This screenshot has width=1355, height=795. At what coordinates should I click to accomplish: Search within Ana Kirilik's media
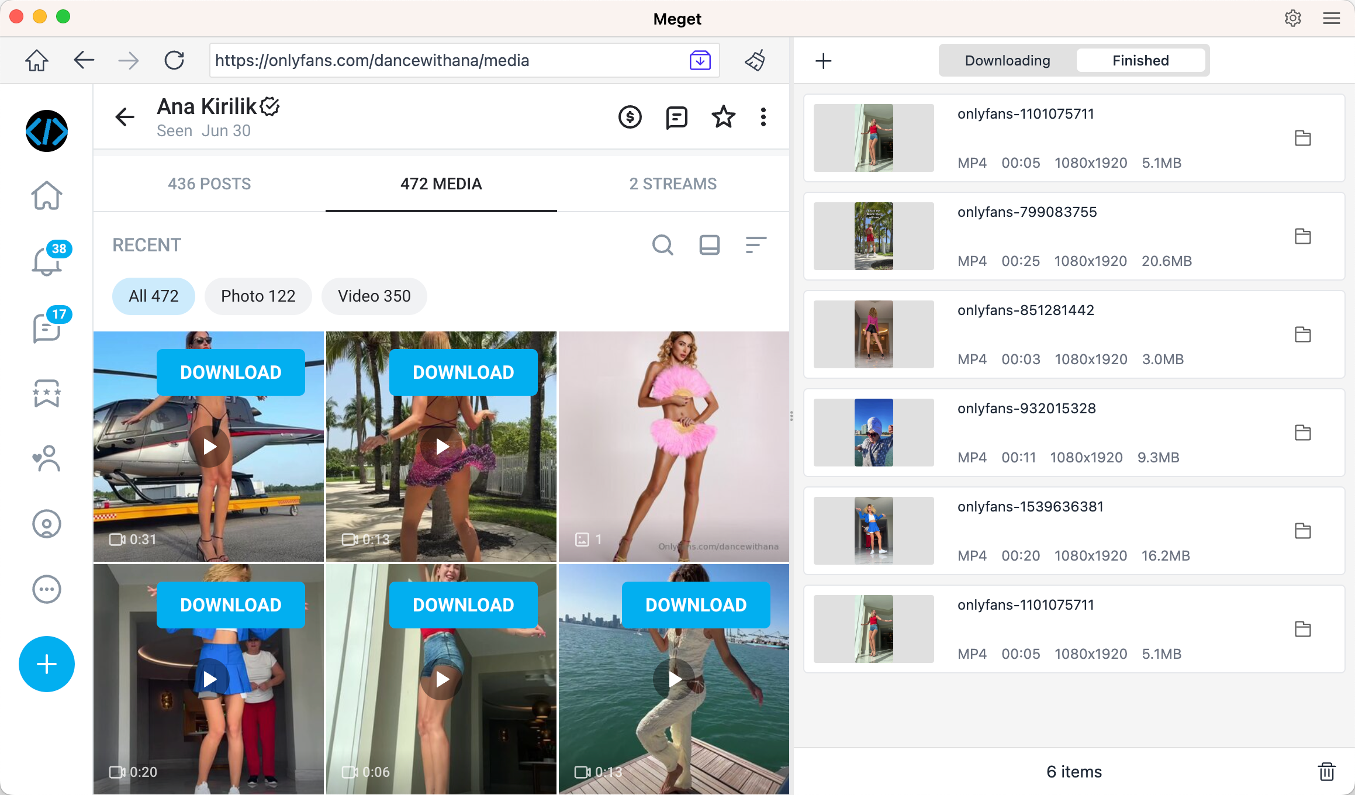(x=662, y=245)
